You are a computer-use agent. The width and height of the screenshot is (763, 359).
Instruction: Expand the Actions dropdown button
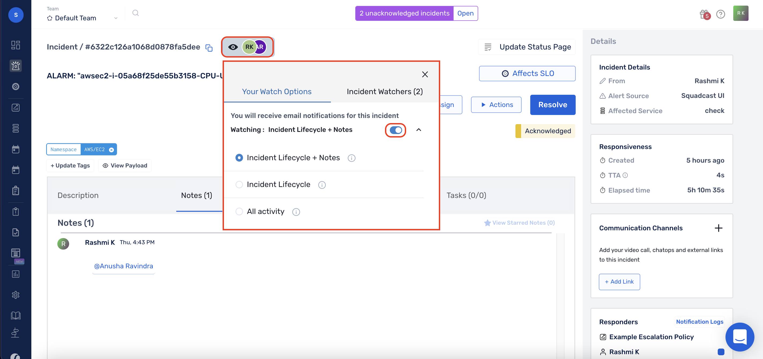[x=496, y=105]
